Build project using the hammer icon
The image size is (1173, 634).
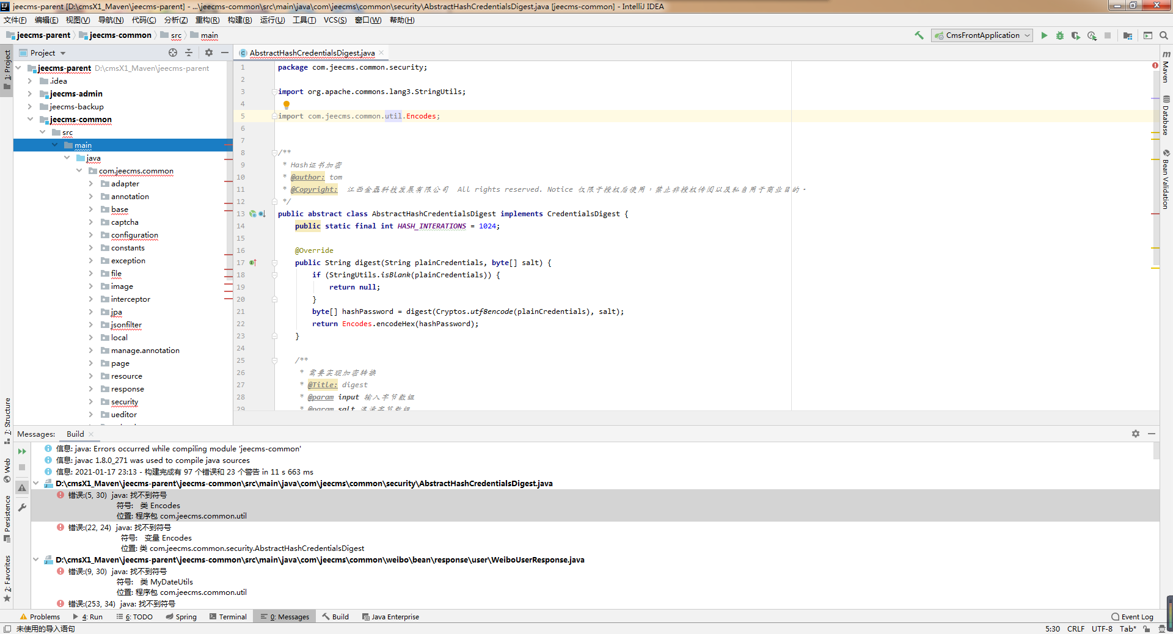tap(919, 35)
